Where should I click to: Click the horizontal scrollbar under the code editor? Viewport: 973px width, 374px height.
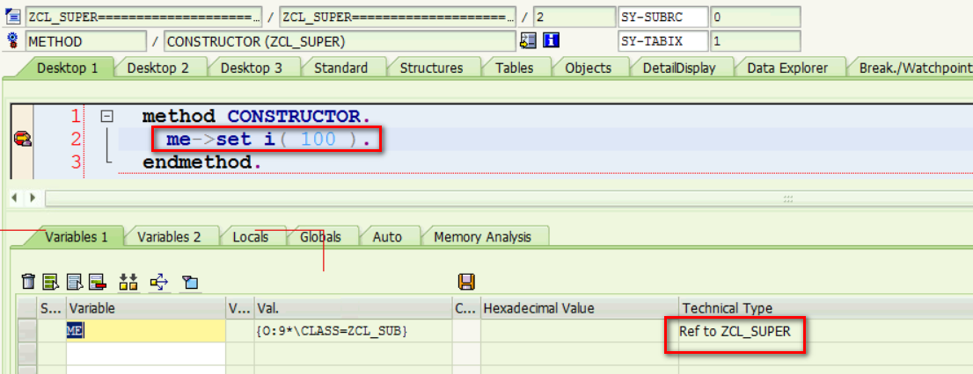coord(508,198)
